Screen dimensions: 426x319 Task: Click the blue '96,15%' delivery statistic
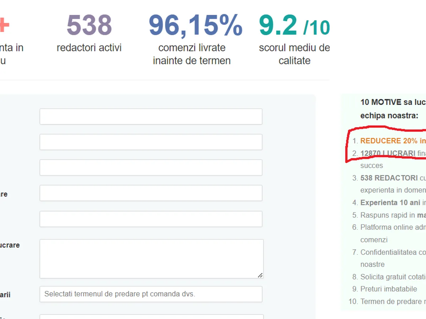pos(195,26)
